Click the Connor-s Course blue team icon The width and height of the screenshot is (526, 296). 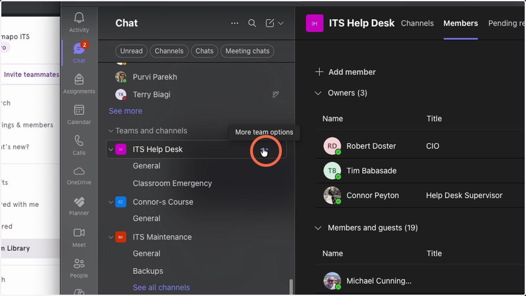(x=121, y=202)
